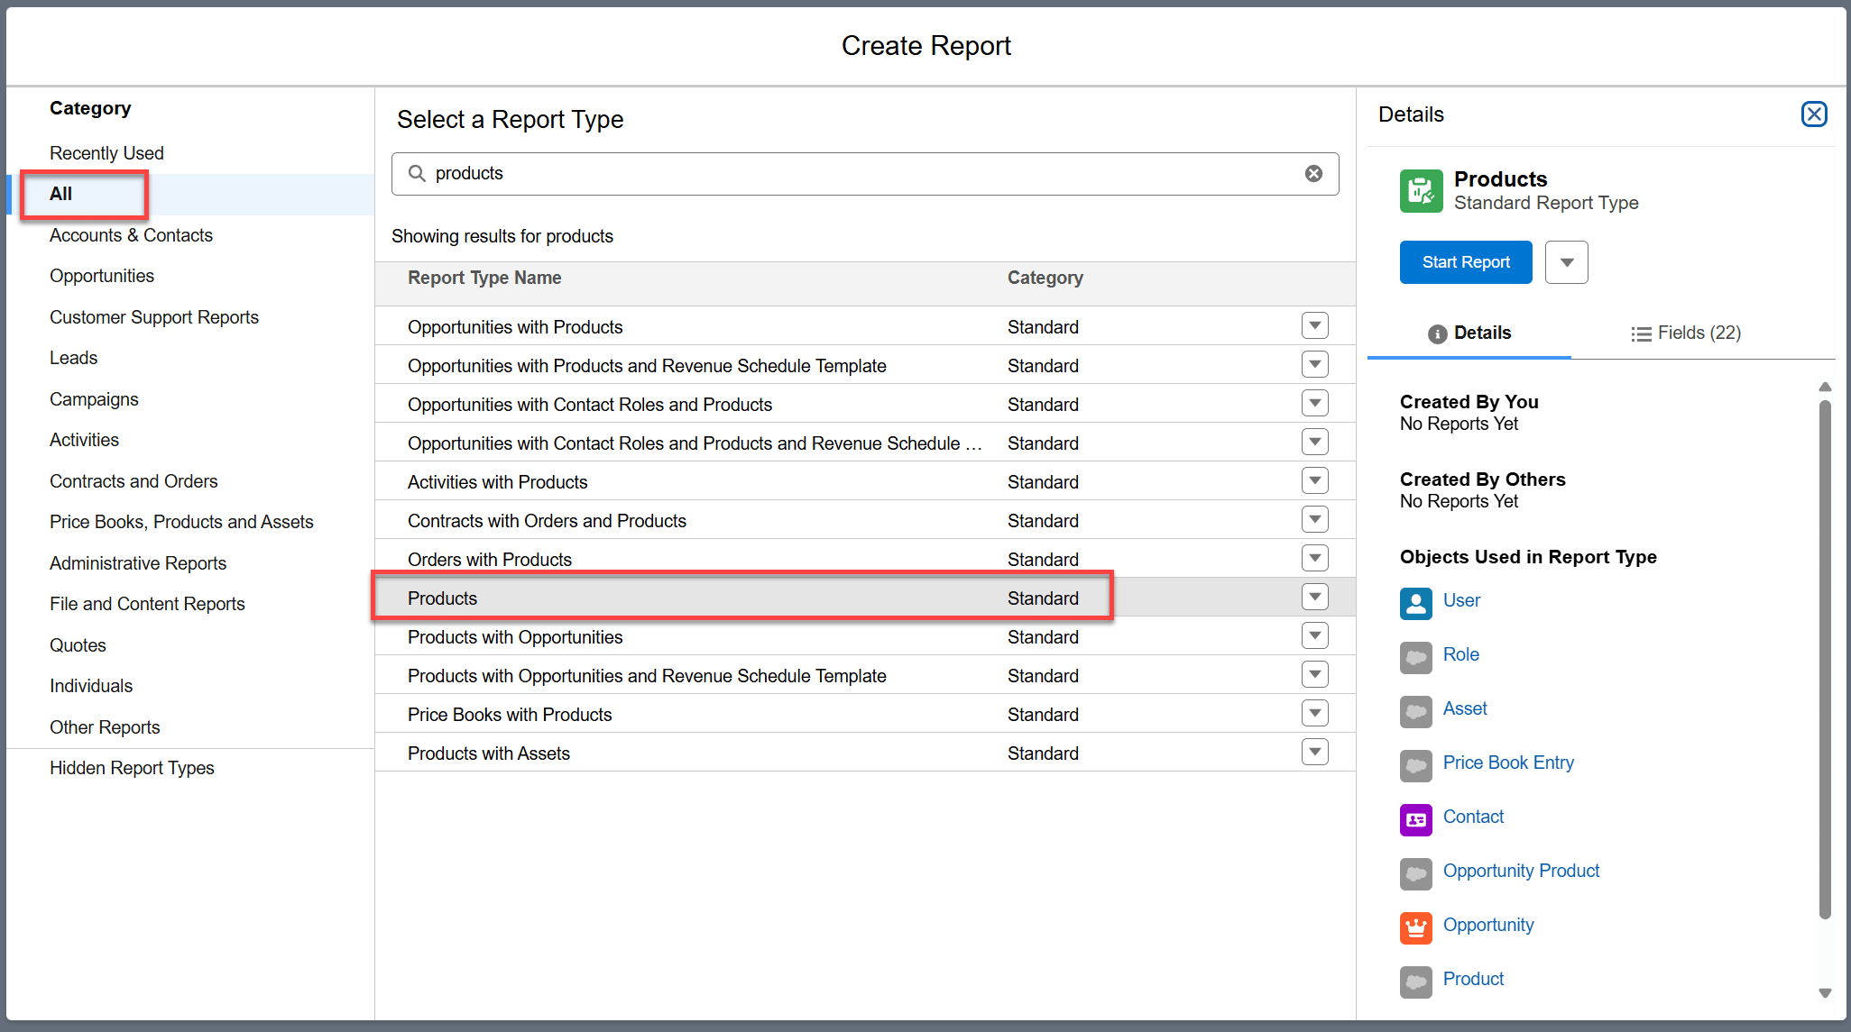Open the Activities with Products row dropdown
This screenshot has width=1851, height=1032.
(x=1314, y=481)
